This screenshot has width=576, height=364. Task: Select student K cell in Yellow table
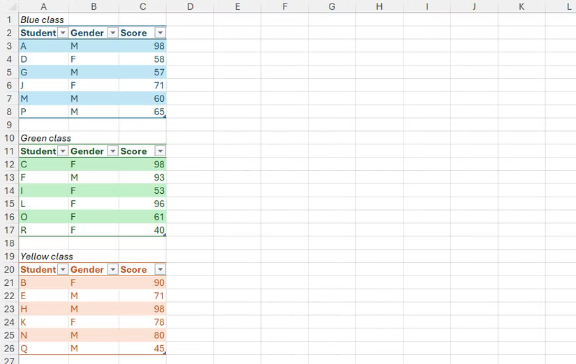tap(44, 322)
